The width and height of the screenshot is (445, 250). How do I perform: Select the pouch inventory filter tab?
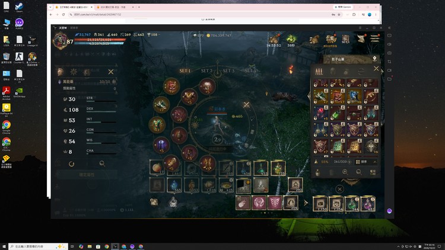347,72
